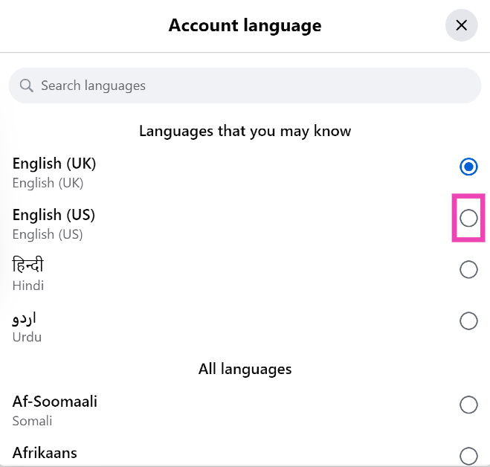
Task: Select the English (UK) radio button
Action: 468,167
